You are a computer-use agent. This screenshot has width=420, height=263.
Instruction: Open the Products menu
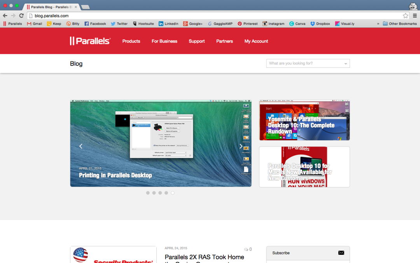point(131,41)
